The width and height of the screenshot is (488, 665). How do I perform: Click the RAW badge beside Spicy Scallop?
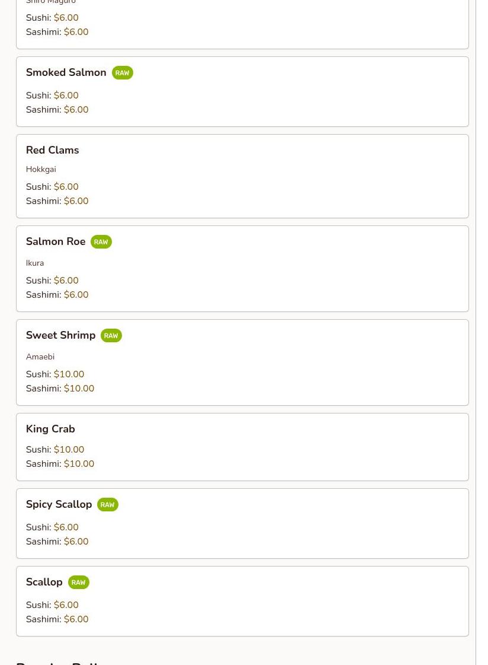click(107, 505)
